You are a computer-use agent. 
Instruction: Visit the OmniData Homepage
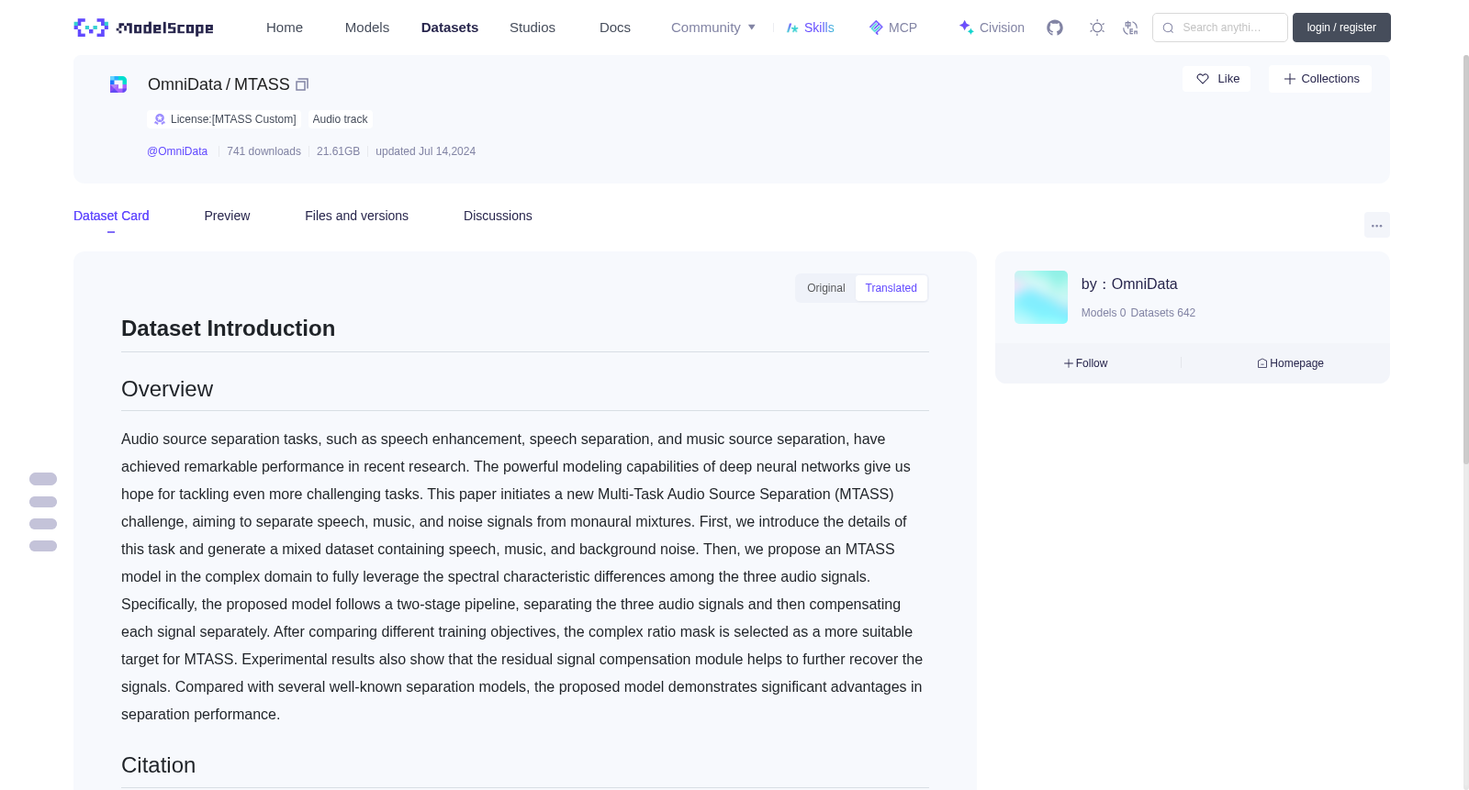(x=1290, y=363)
